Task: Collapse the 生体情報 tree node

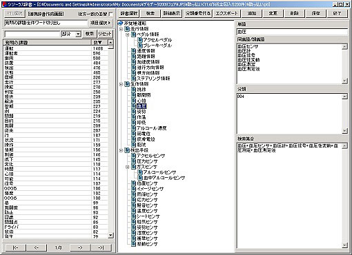Action: tap(121, 84)
